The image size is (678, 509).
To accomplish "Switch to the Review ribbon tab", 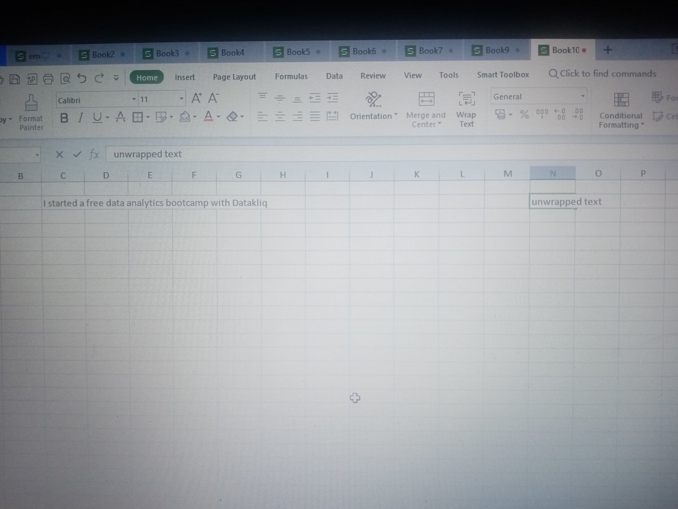I will (373, 75).
